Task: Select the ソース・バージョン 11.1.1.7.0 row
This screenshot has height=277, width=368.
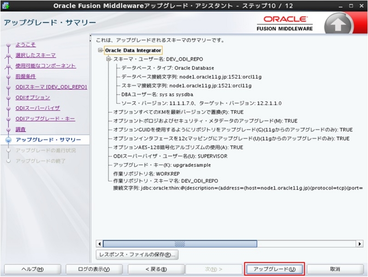Action: [x=201, y=103]
